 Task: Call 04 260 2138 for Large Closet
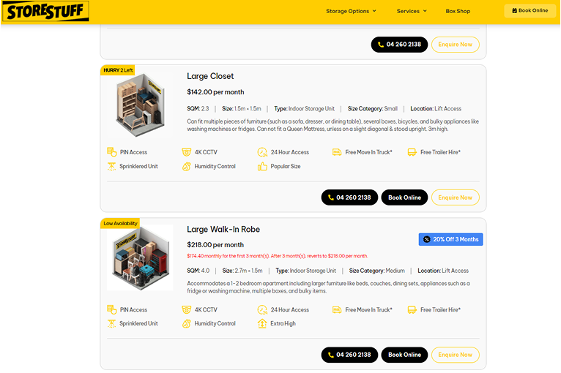point(349,197)
